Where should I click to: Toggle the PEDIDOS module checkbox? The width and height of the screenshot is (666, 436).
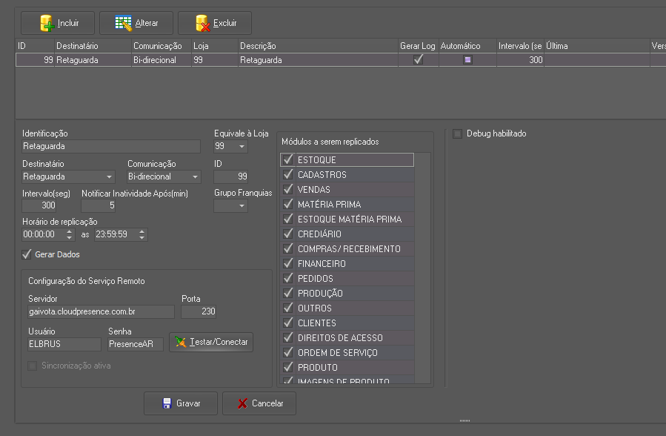click(288, 278)
